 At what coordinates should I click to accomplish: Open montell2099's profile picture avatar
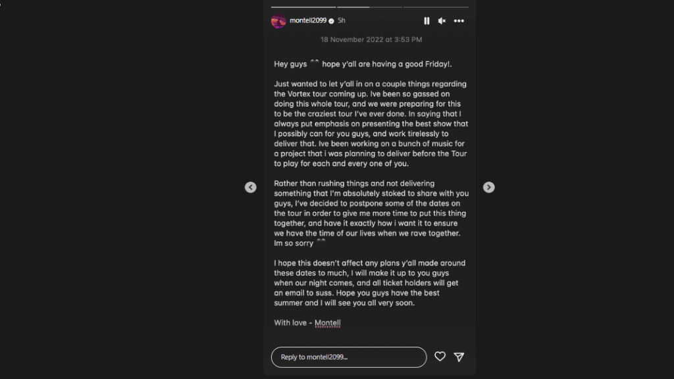tap(278, 21)
